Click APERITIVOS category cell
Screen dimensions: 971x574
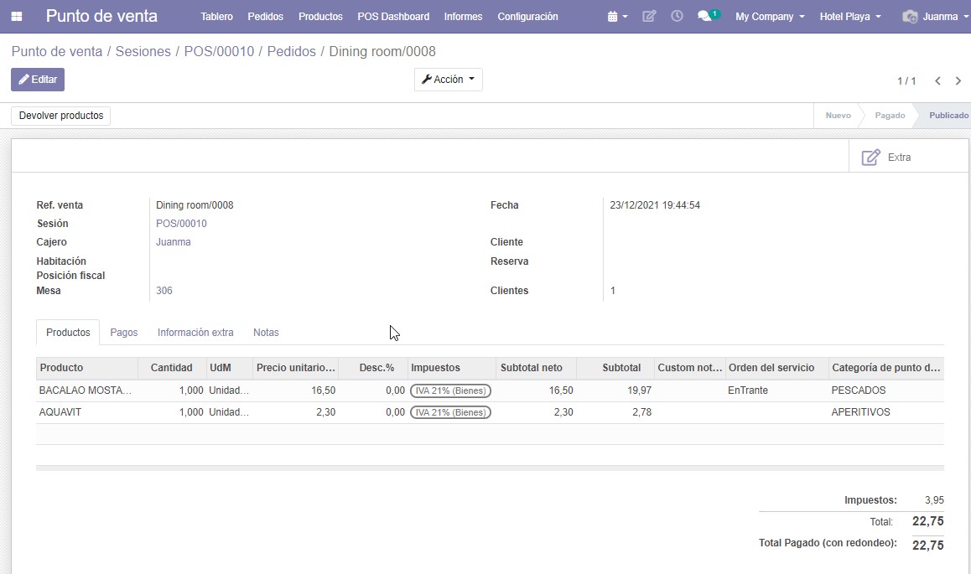tap(861, 412)
